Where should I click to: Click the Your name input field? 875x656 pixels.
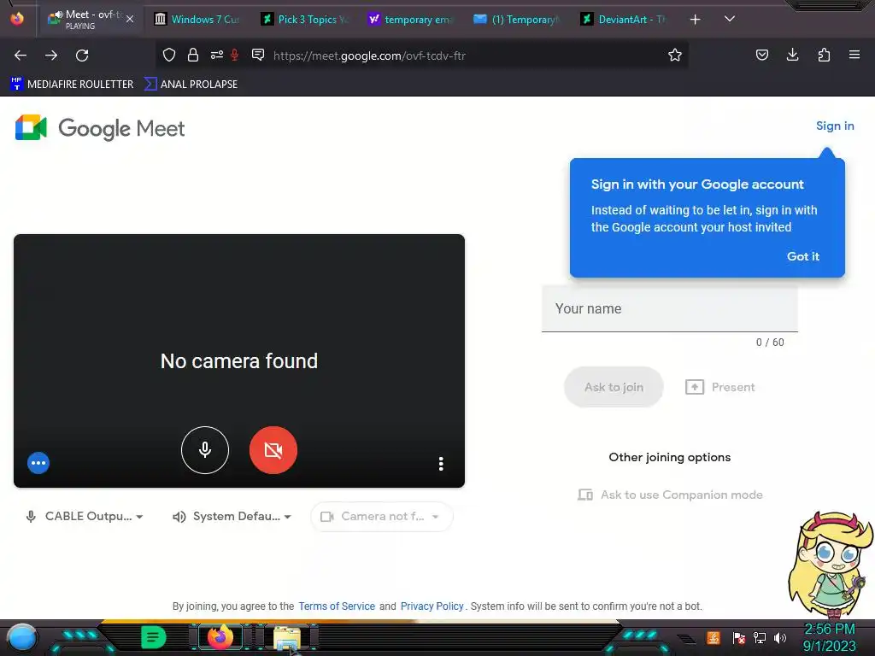pos(670,308)
